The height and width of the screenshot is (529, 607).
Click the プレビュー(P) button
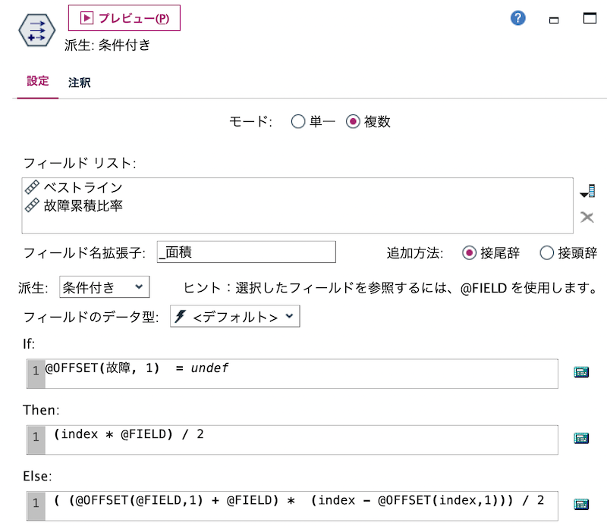pyautogui.click(x=124, y=18)
